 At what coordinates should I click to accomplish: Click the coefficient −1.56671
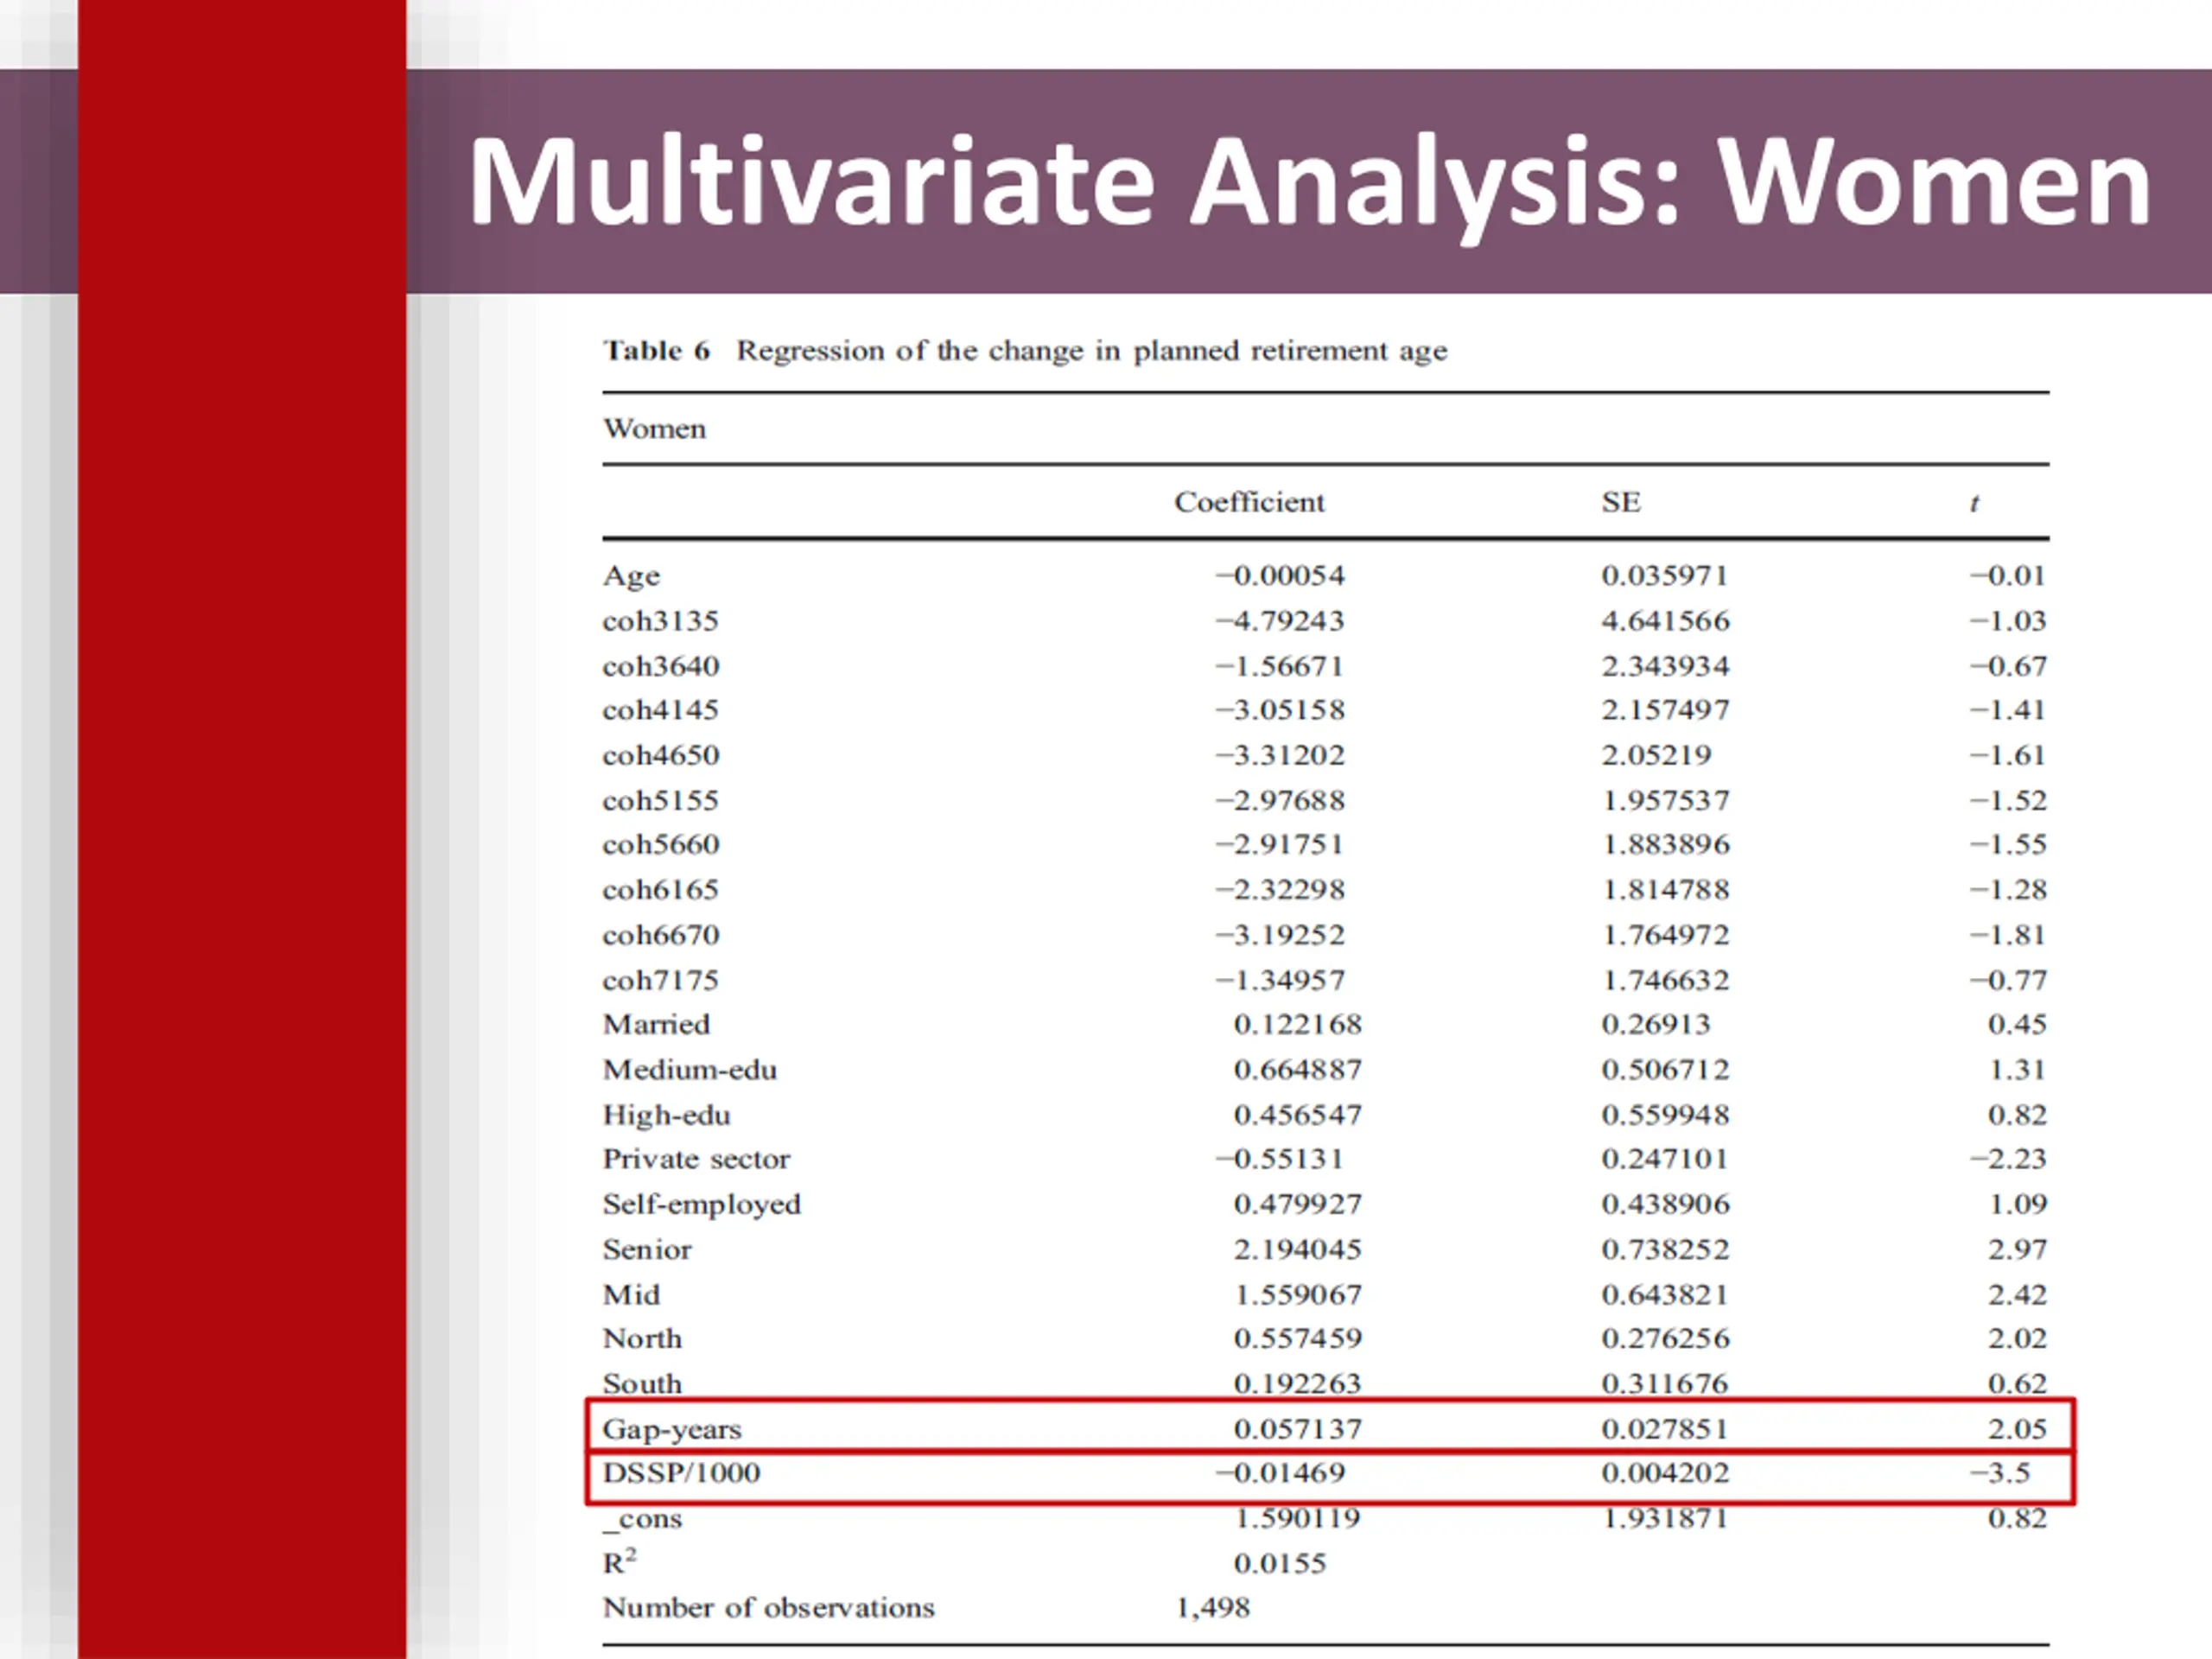pos(1280,666)
